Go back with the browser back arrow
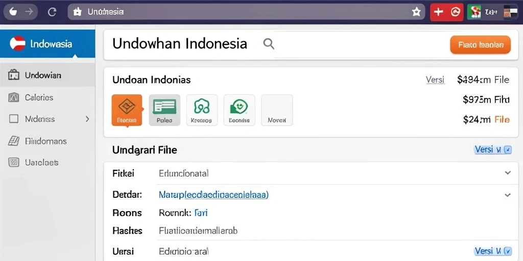 (13, 12)
